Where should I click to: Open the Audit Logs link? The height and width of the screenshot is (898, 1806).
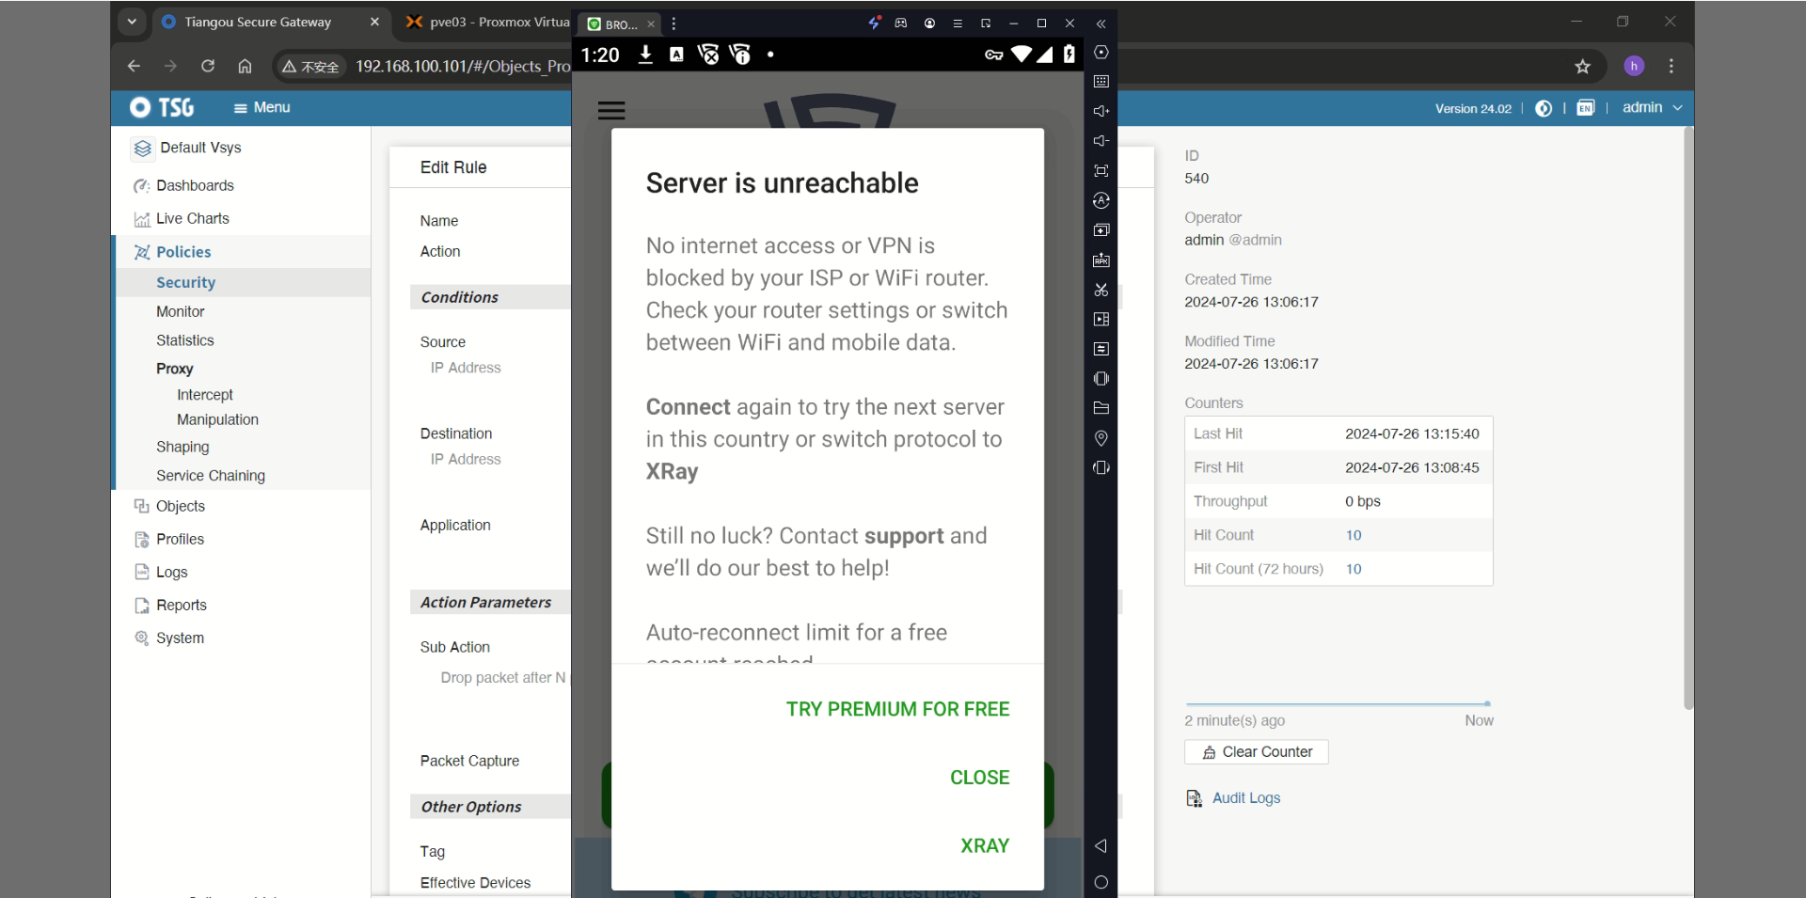1245,798
